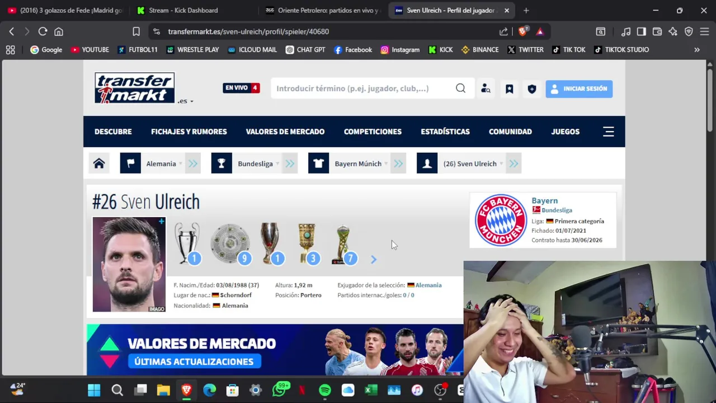The height and width of the screenshot is (403, 716).
Task: Go to the browser home page
Action: 59,31
